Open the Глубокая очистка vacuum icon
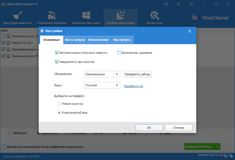235x160 pixels. [x=52, y=15]
